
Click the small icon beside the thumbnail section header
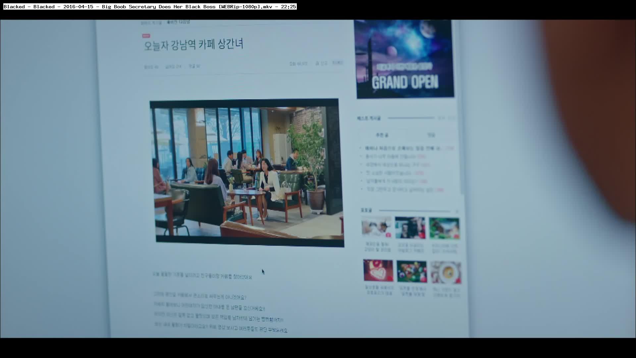click(457, 211)
